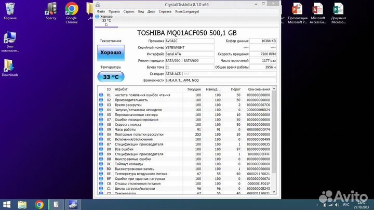Click the Текущее column header
374x210 pixels.
[x=194, y=89]
